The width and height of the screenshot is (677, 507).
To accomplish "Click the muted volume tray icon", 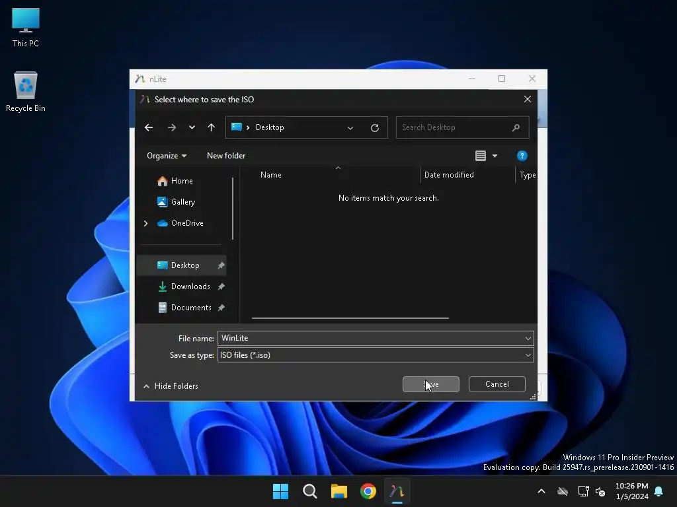I will 600,491.
